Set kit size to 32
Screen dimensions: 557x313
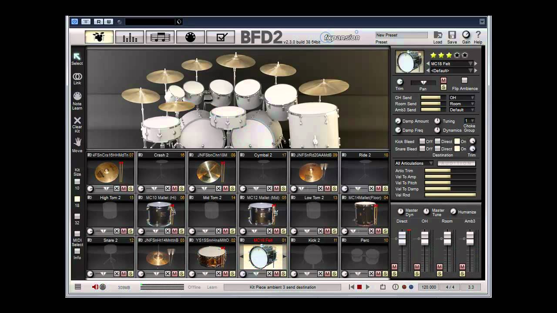(x=77, y=216)
